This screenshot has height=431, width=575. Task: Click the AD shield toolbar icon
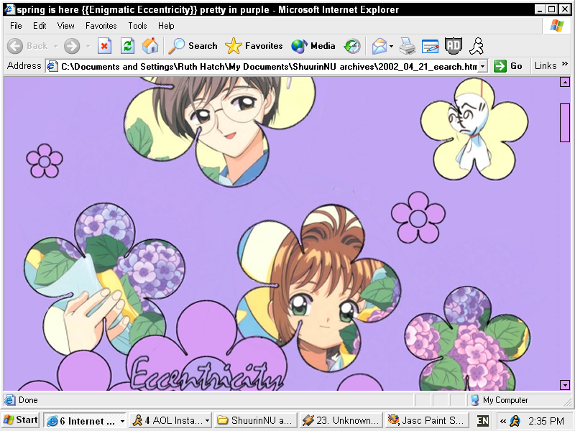tap(454, 46)
